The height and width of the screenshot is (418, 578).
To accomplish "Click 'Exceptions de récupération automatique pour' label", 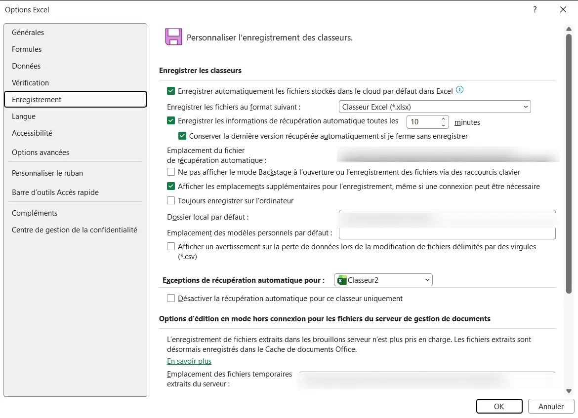I will (244, 280).
